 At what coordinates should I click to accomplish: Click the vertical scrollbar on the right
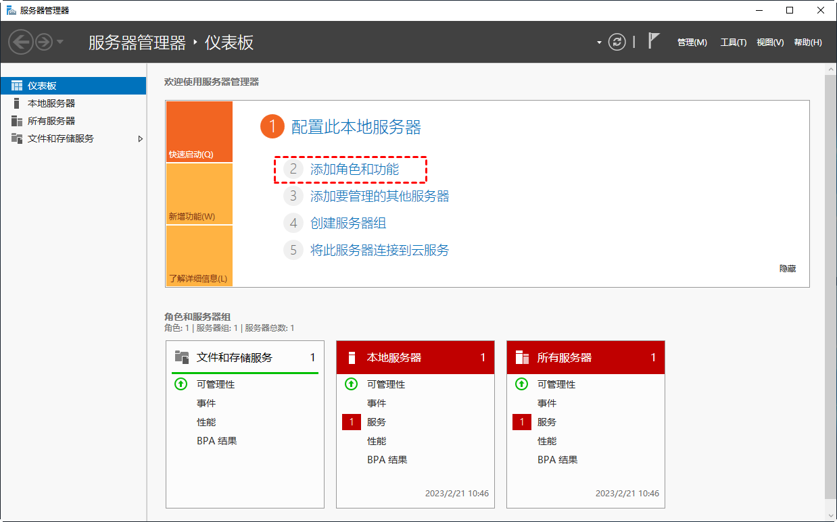(830, 287)
